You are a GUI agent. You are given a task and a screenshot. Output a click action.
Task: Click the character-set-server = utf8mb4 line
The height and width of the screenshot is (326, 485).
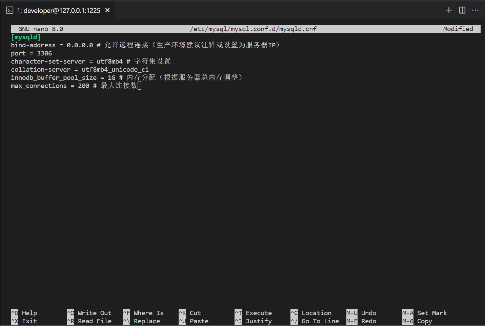coord(91,62)
